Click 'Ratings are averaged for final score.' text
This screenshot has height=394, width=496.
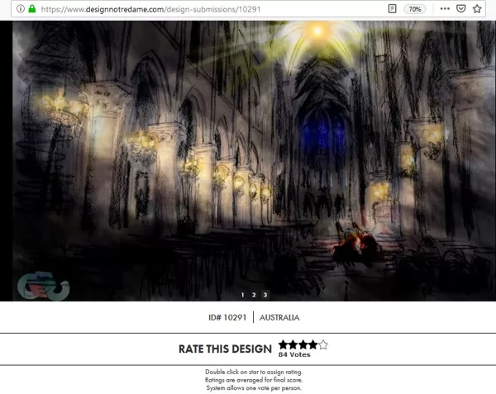254,380
